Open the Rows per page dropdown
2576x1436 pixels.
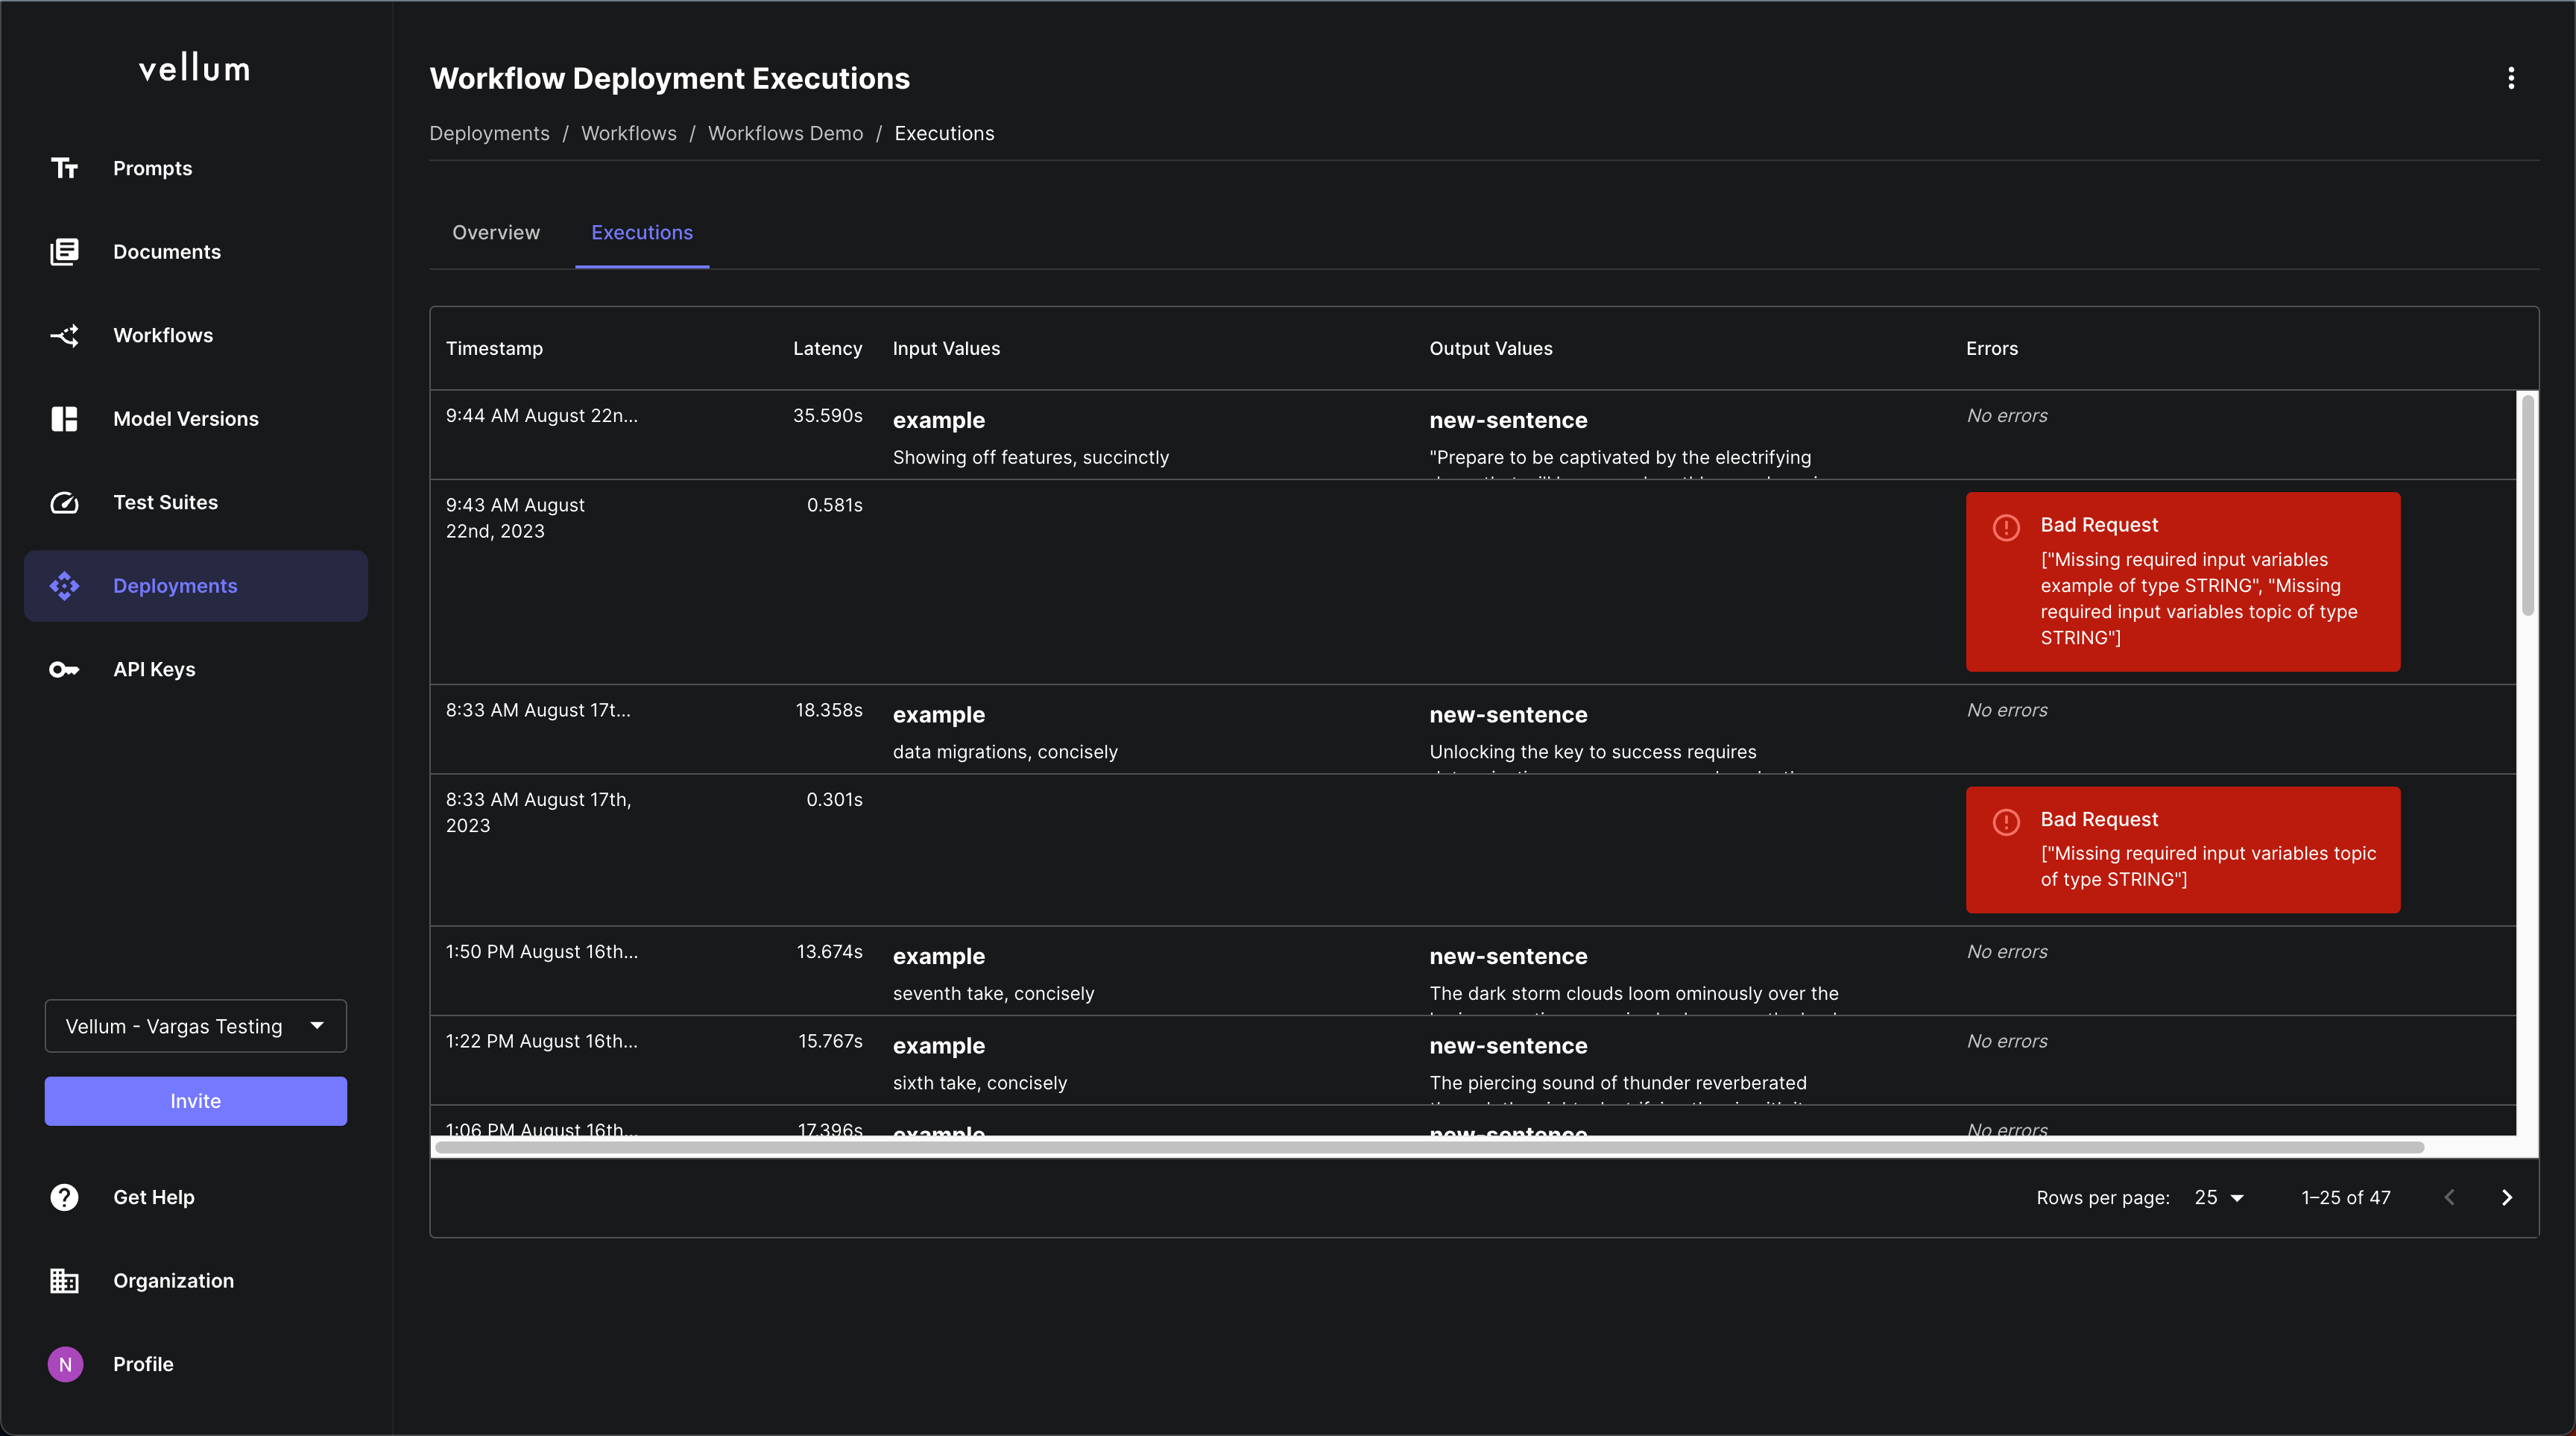click(x=2219, y=1197)
